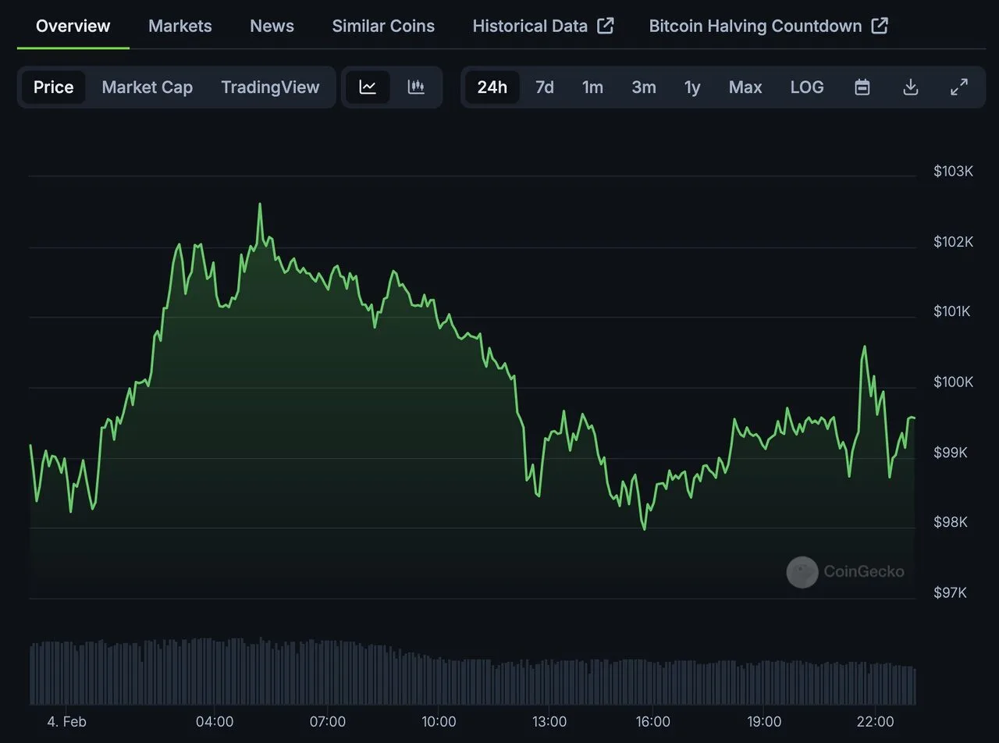Click the CoinGecko watermark logo

pos(802,572)
